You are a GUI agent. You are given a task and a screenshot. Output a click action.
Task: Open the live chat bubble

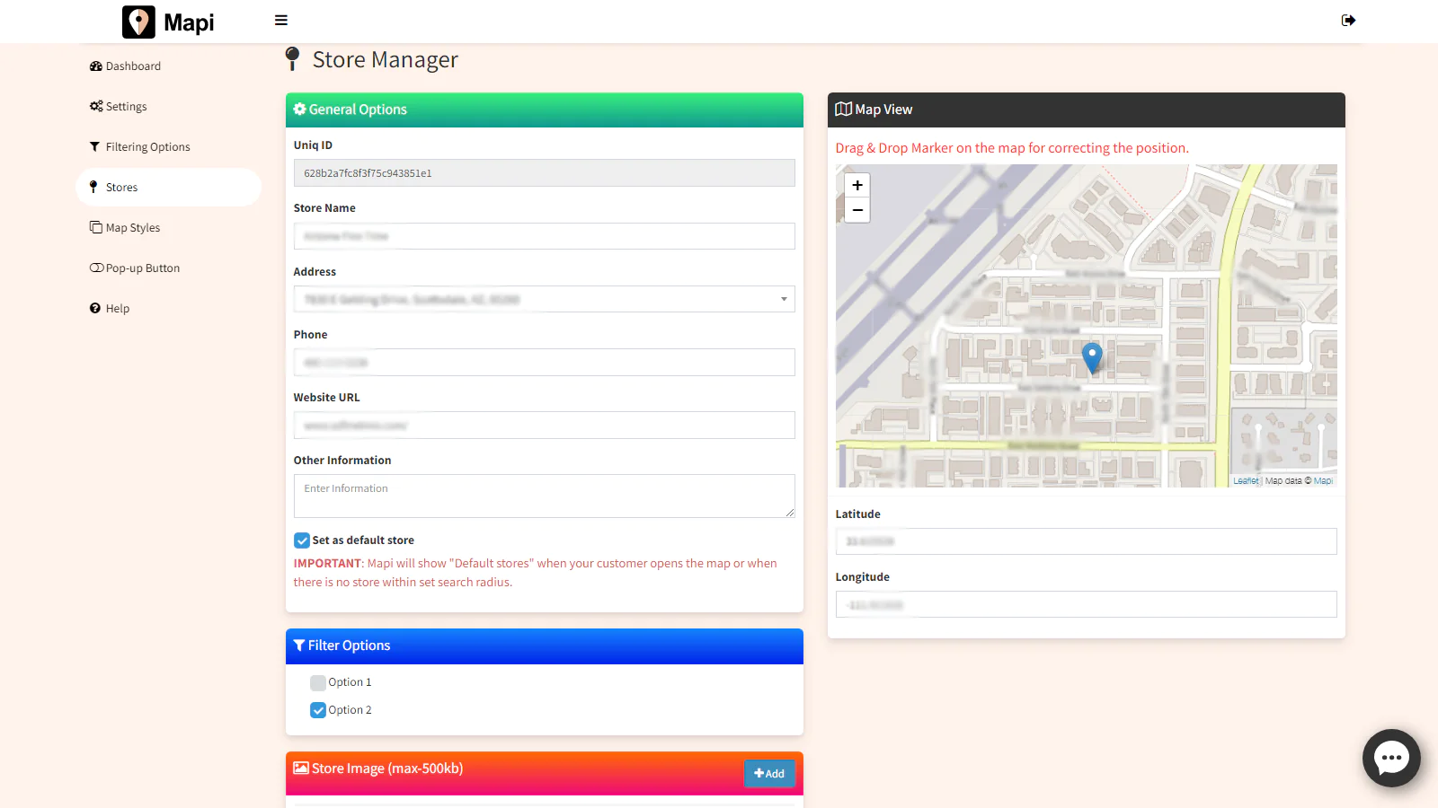[x=1391, y=758]
